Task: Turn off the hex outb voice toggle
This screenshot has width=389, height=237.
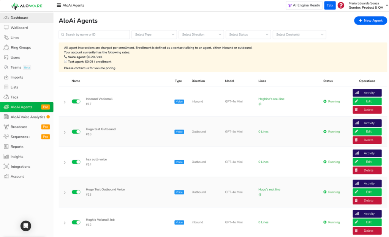Action: point(76,162)
